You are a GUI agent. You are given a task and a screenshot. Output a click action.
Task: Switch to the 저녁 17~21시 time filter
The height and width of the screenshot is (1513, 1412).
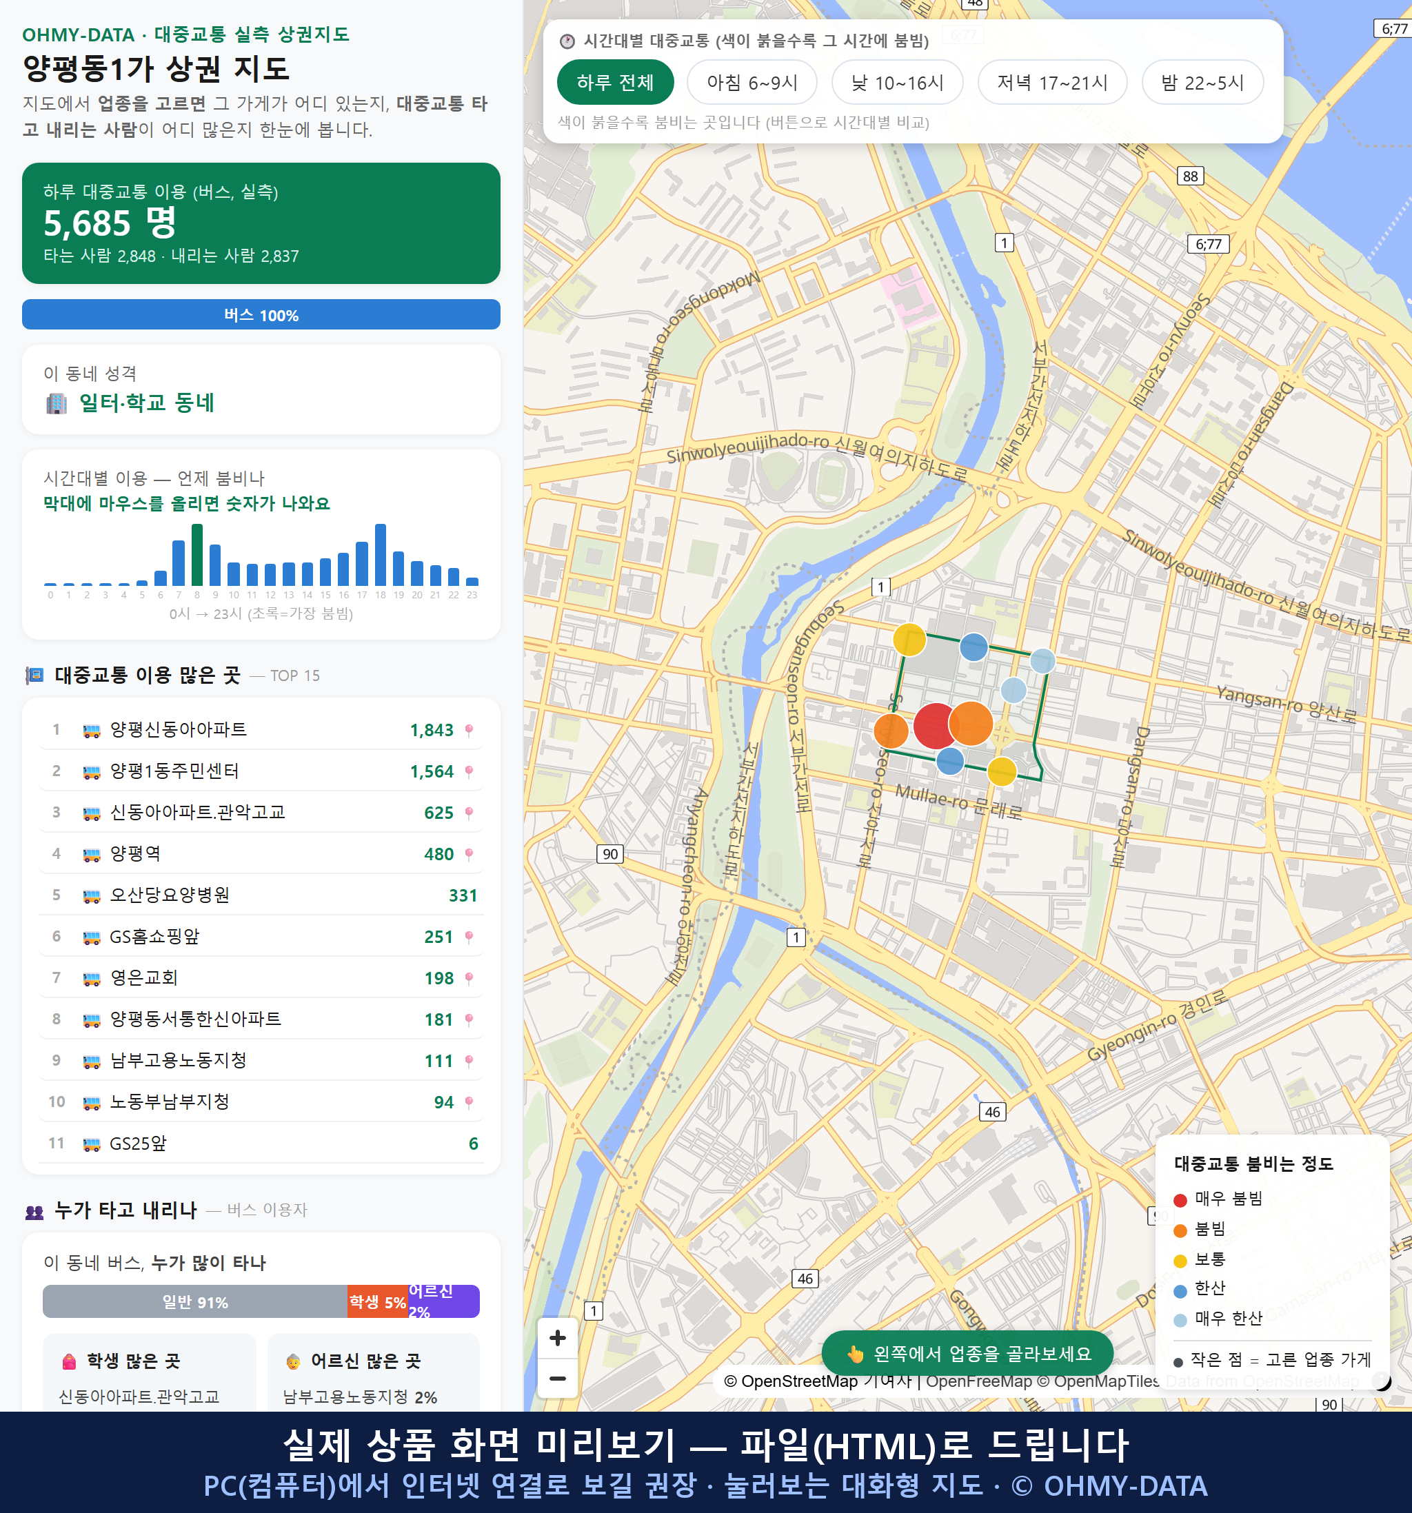click(1051, 82)
